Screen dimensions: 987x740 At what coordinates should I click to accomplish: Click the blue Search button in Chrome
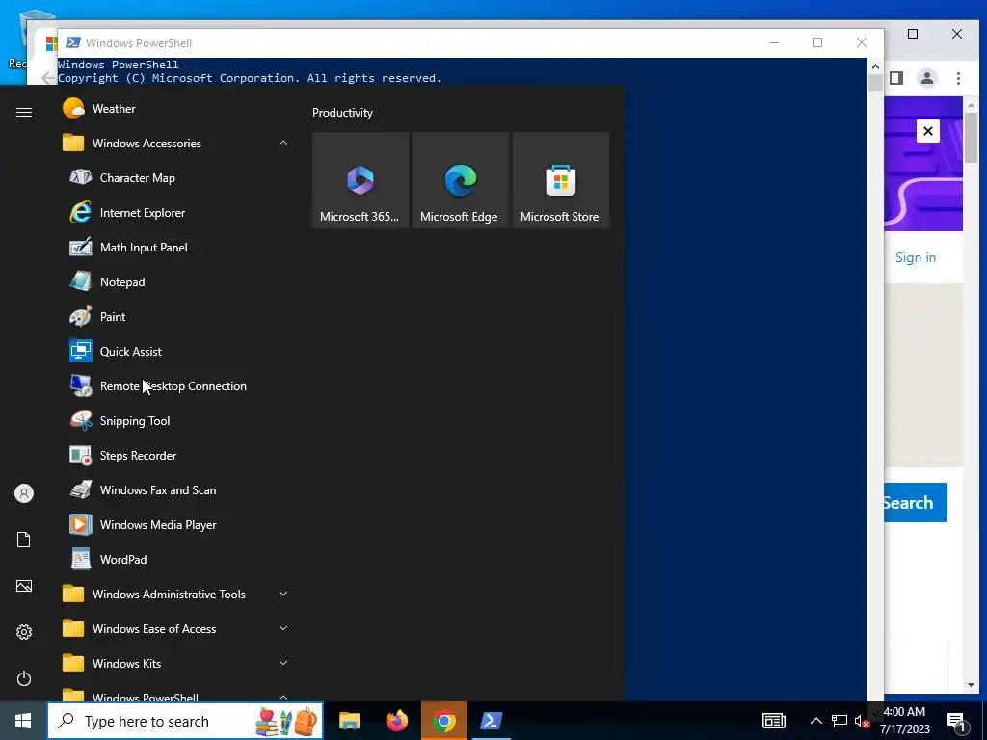pyautogui.click(x=916, y=502)
